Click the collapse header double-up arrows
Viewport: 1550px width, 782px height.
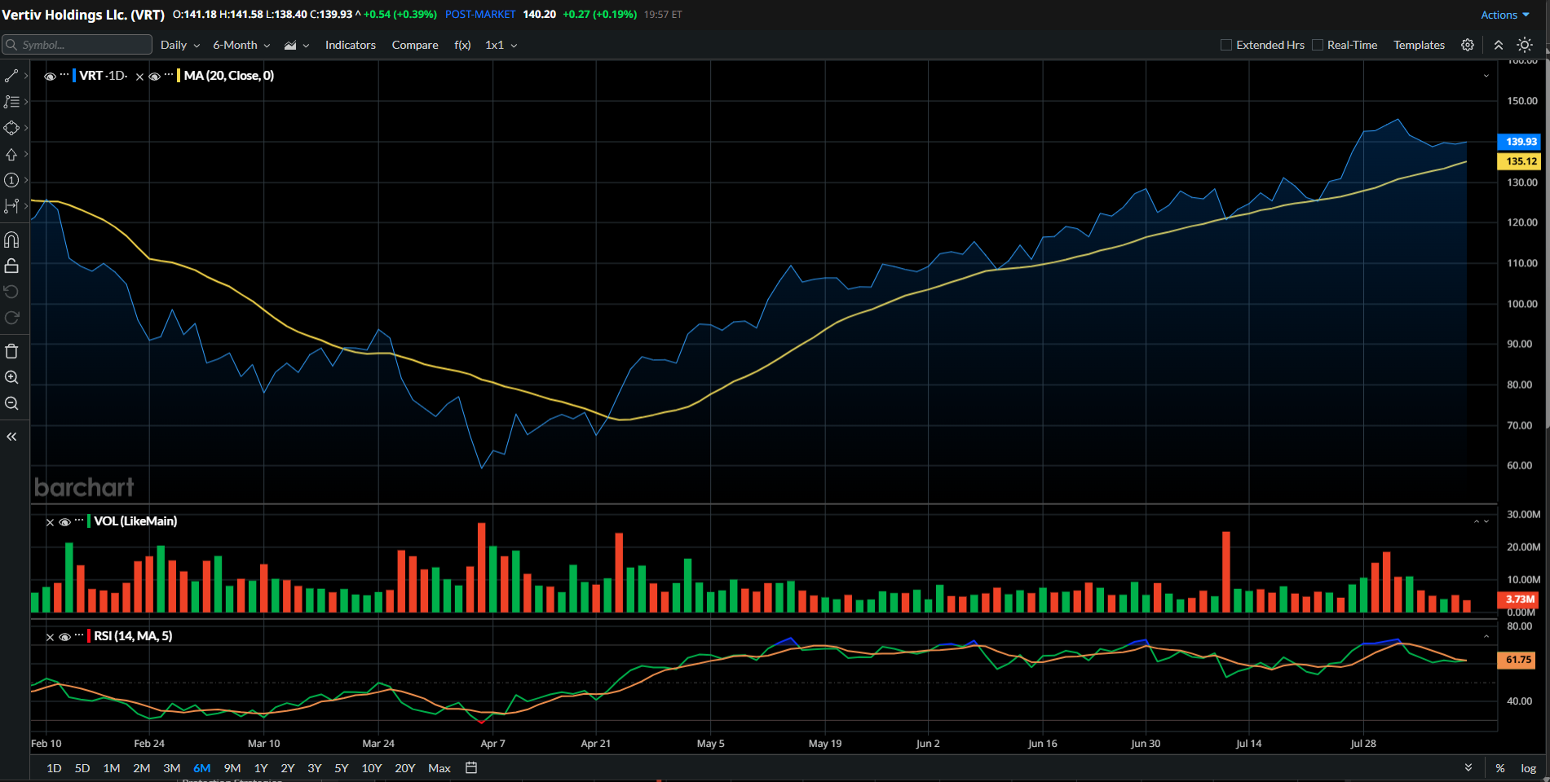click(x=1499, y=45)
